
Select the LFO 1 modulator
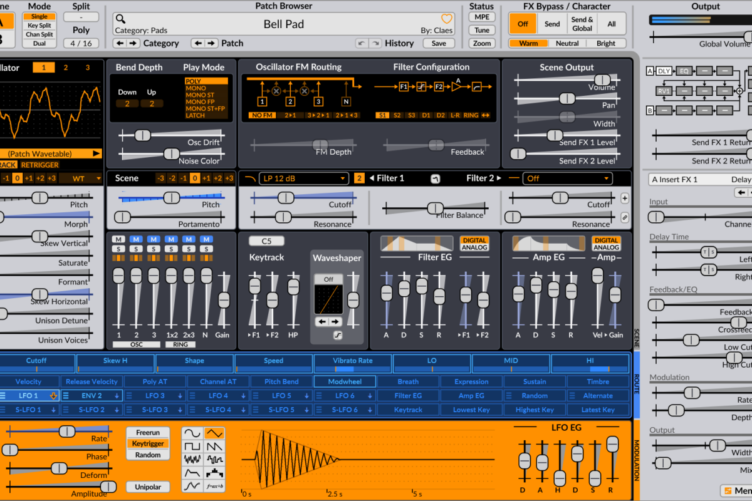pos(29,396)
